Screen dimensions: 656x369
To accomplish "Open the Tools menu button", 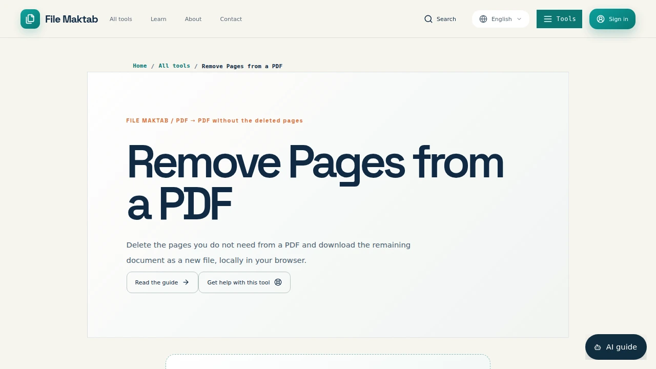I will (x=559, y=19).
